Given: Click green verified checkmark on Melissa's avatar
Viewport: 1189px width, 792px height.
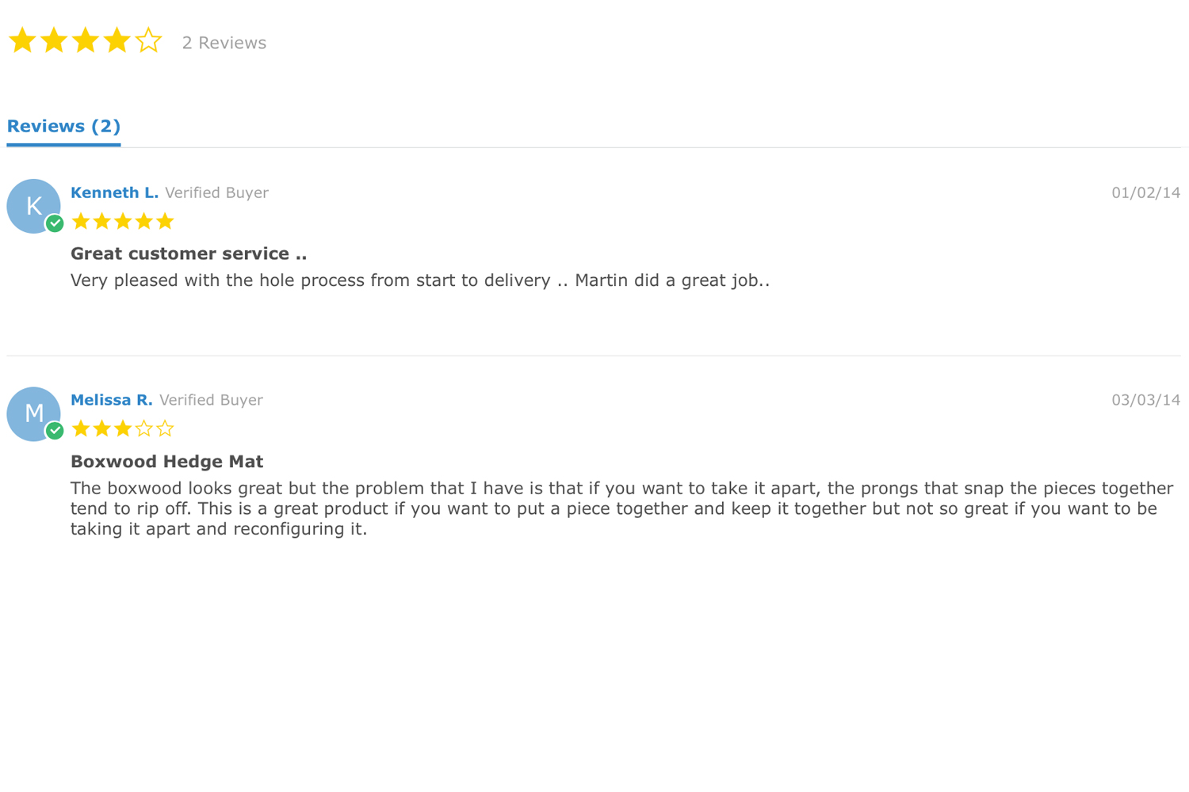Looking at the screenshot, I should pyautogui.click(x=55, y=431).
